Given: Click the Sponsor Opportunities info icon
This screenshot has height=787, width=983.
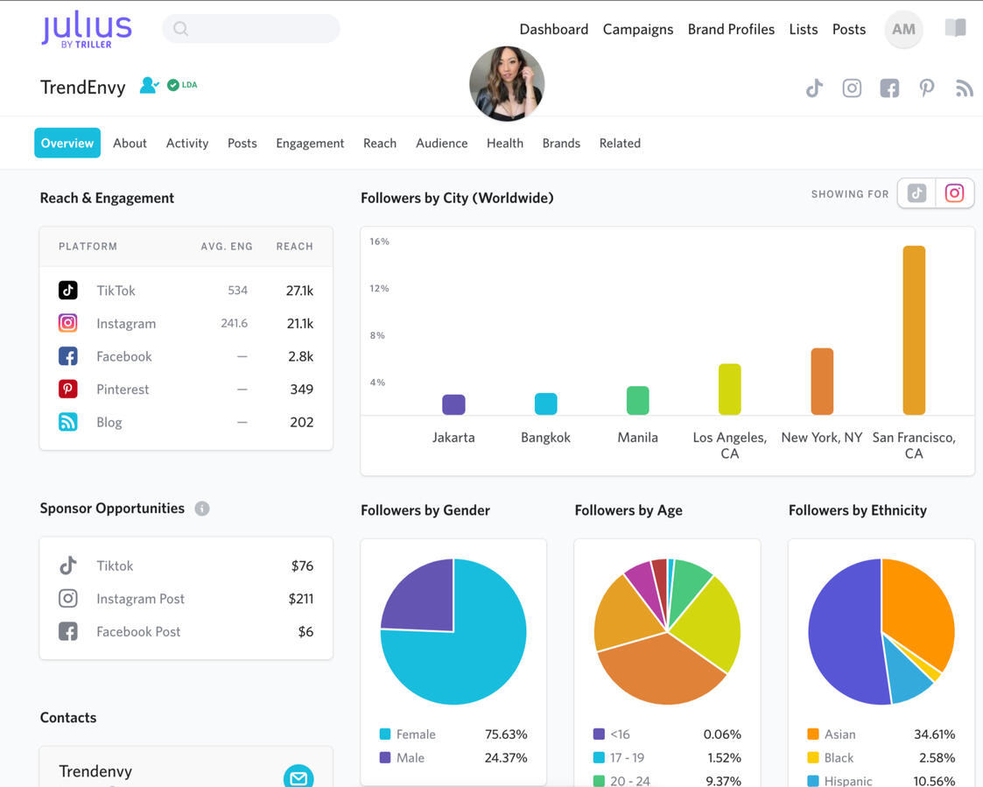Looking at the screenshot, I should [202, 509].
